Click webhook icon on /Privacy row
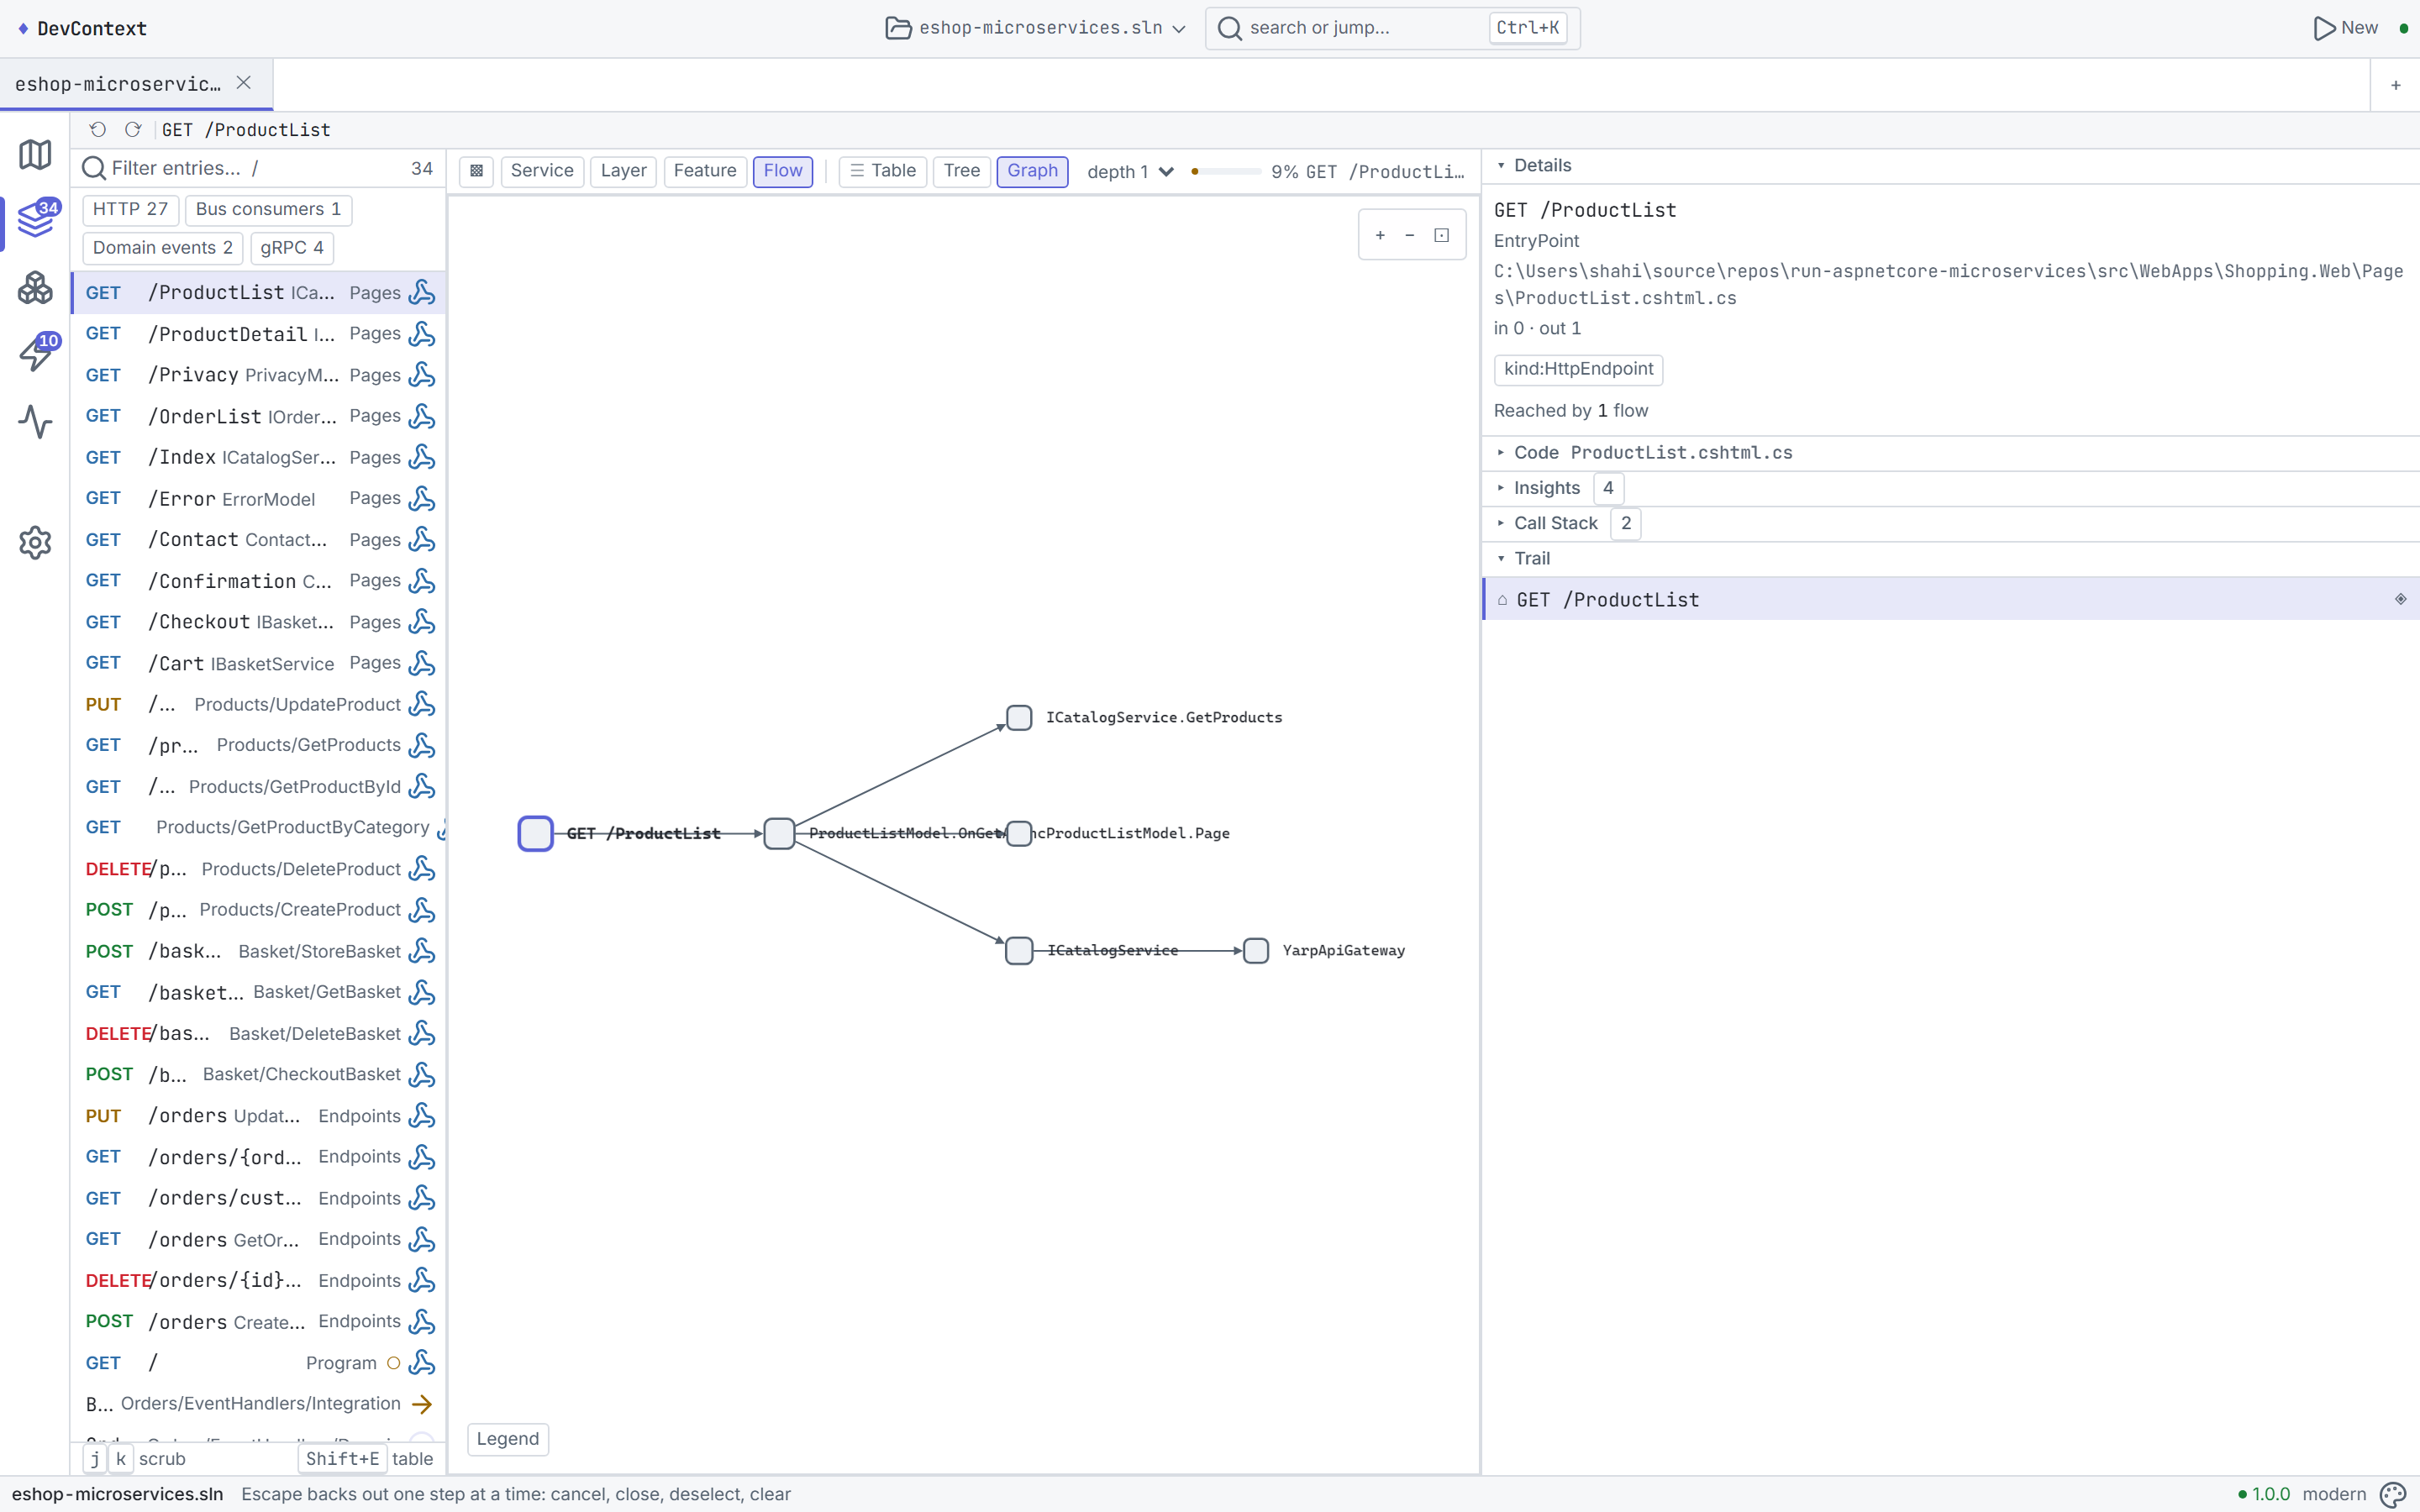The width and height of the screenshot is (2420, 1512). pos(422,375)
